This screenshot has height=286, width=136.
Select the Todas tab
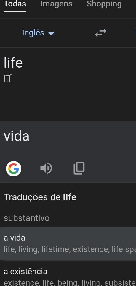15,4
